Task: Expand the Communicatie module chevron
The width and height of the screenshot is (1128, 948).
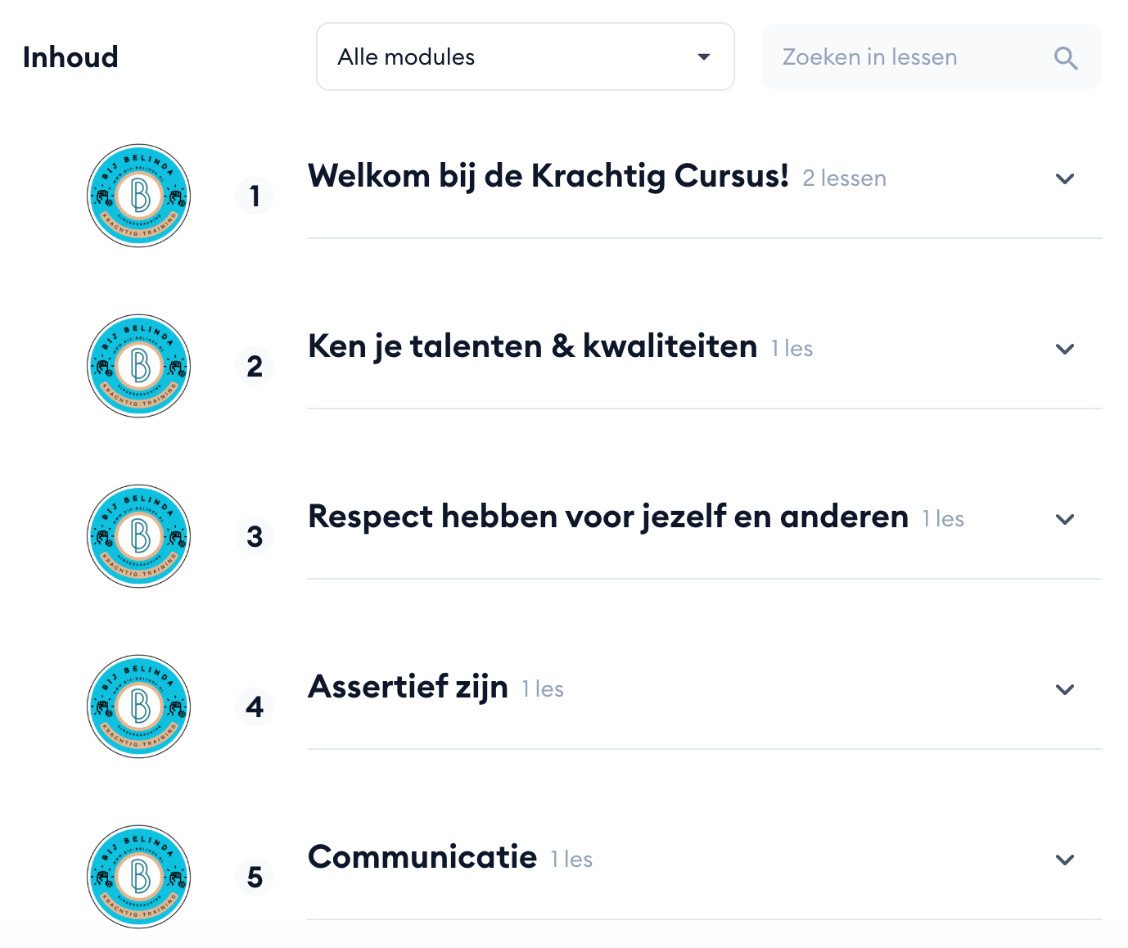Action: point(1064,860)
